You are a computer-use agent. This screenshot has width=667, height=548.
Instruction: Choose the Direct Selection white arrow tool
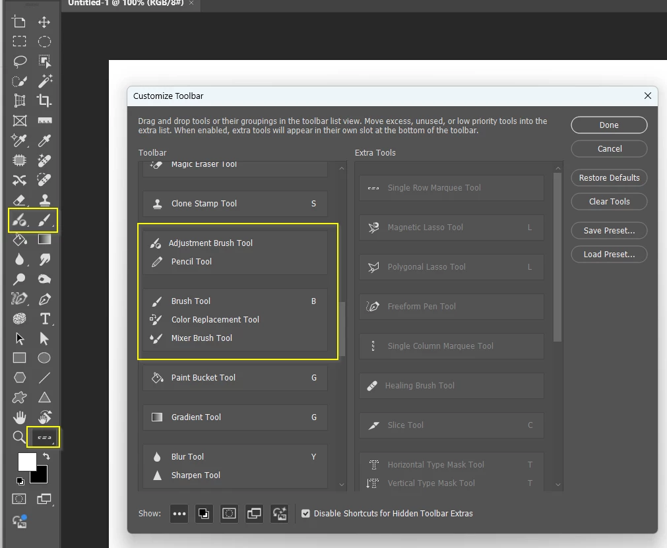44,339
